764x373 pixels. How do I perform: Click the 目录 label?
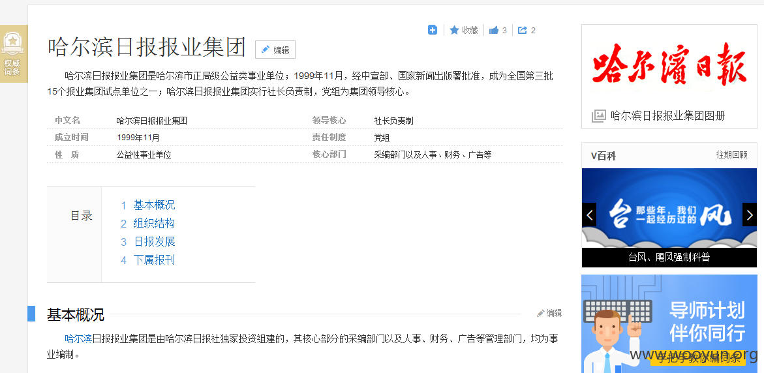tap(82, 216)
